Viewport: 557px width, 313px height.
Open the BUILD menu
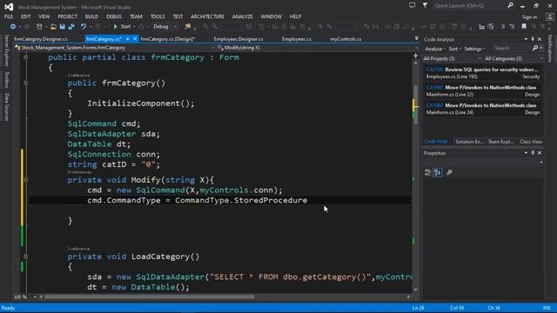91,17
